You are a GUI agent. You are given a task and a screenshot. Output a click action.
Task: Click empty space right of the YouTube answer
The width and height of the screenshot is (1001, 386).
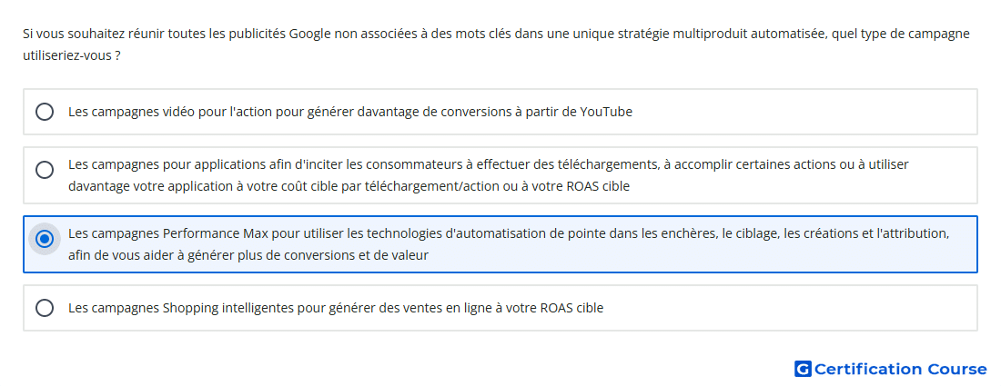coord(804,112)
